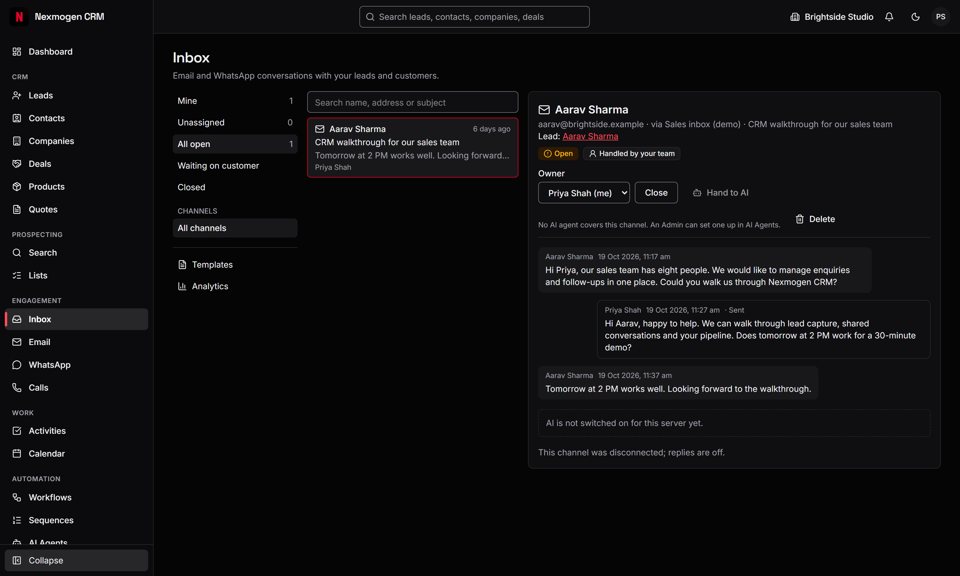The image size is (960, 576).
Task: Select the Mine inbox filter
Action: [235, 101]
